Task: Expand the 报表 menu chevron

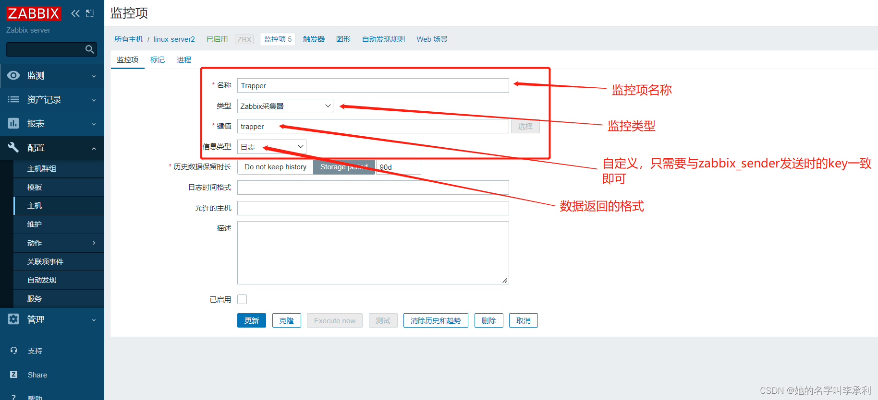Action: pos(94,124)
